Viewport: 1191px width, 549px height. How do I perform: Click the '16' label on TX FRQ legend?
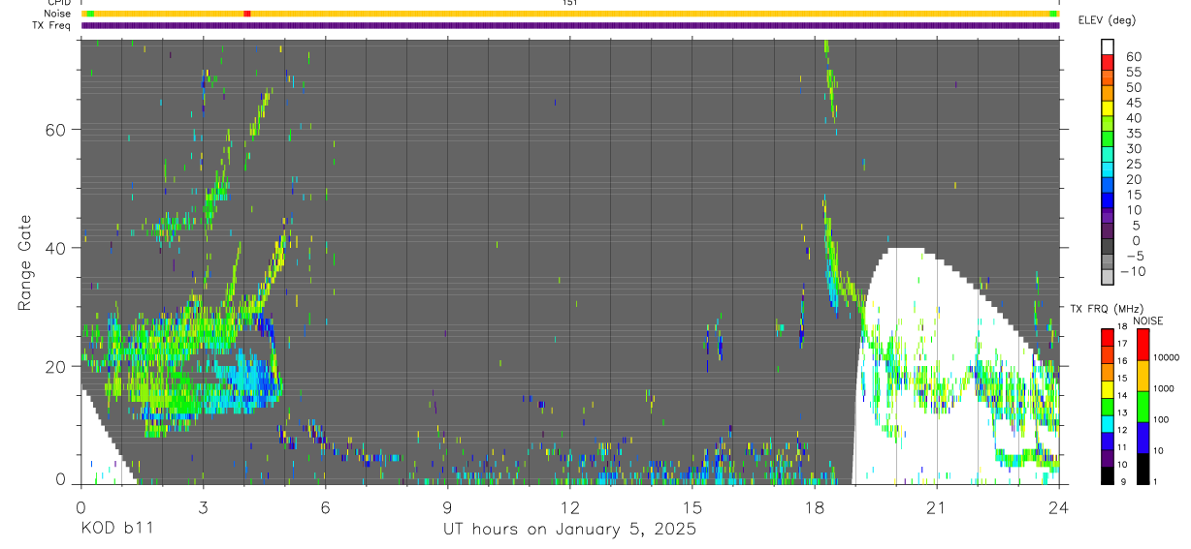1122,361
